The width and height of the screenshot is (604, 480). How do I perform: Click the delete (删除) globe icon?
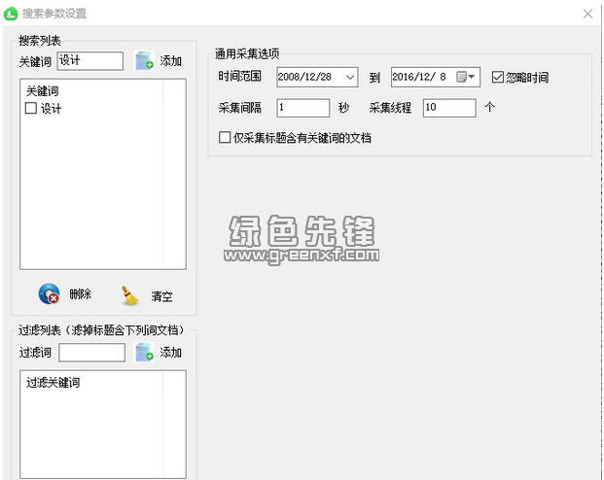point(49,294)
